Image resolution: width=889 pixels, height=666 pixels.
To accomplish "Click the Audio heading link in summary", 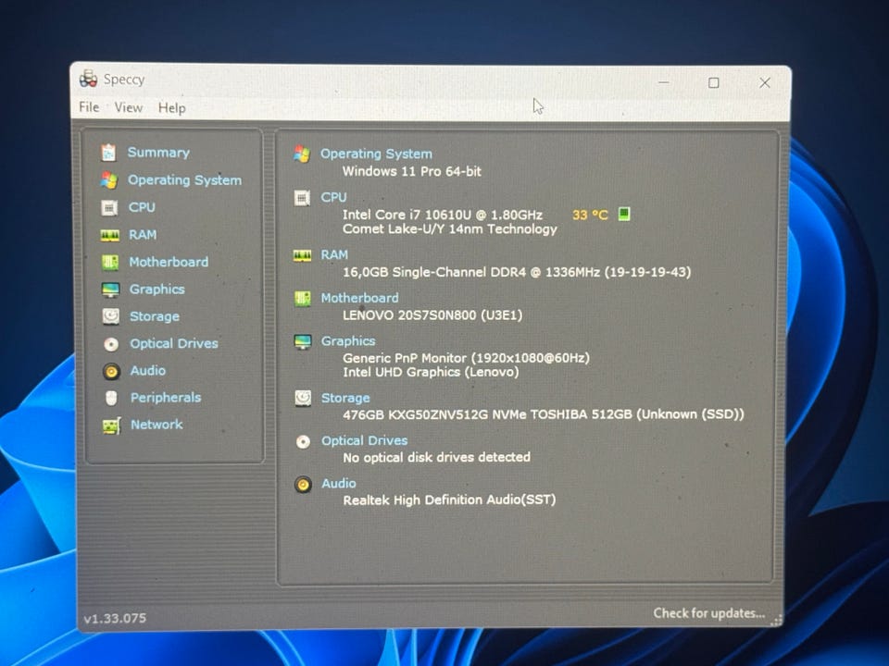I will (x=339, y=483).
